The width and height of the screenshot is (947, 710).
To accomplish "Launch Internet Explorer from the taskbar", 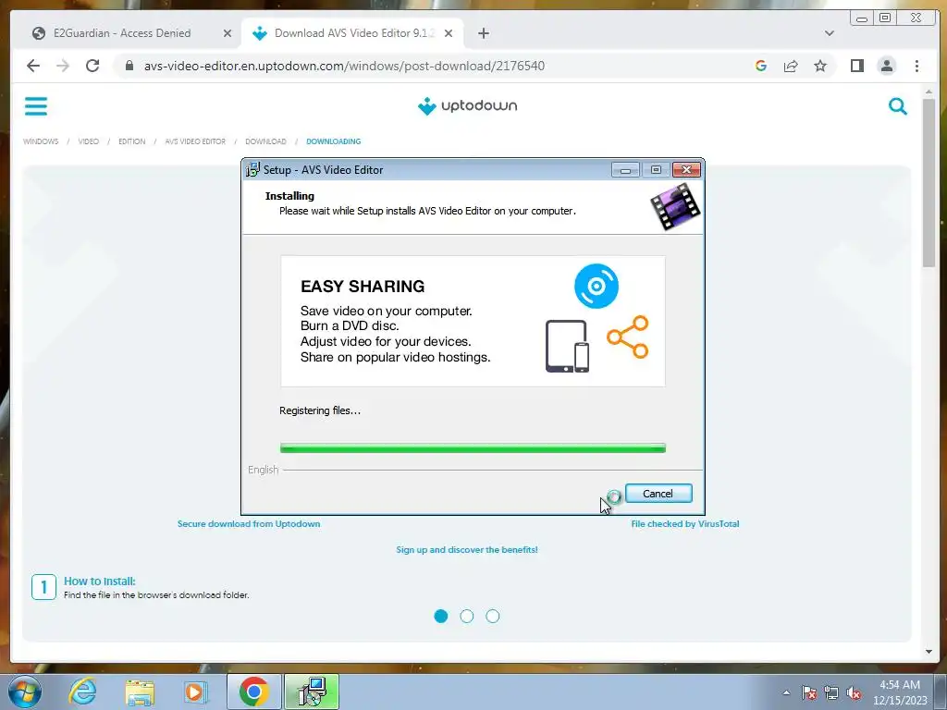I will pos(82,692).
